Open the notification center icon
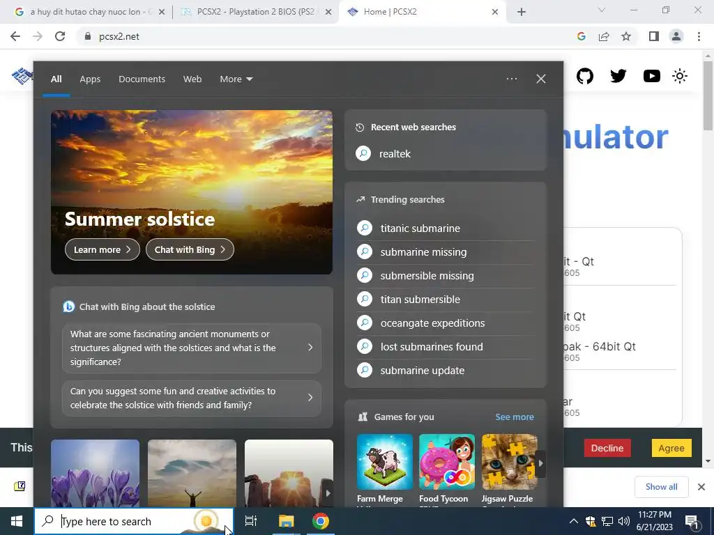The height and width of the screenshot is (535, 714). tap(692, 522)
